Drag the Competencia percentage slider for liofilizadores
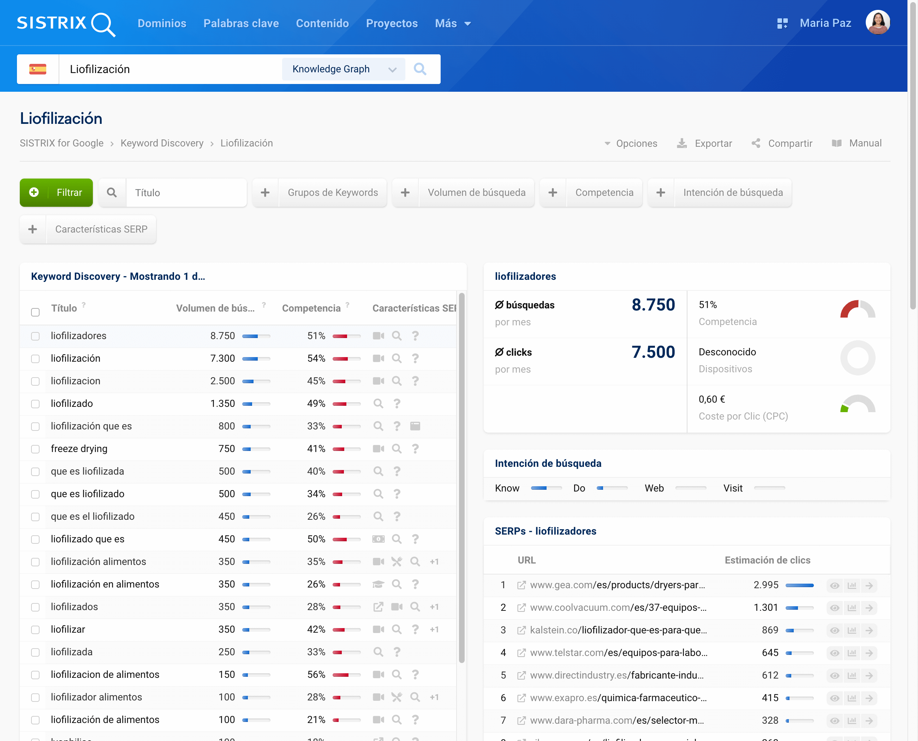This screenshot has height=741, width=918. (x=345, y=336)
